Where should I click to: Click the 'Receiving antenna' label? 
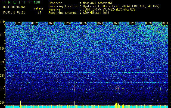click(63, 13)
